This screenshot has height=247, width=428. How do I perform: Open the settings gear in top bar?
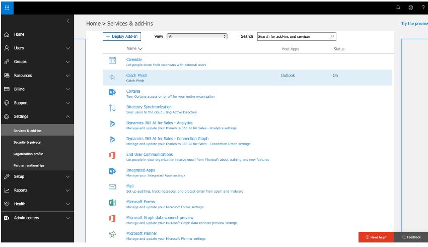coord(410,8)
